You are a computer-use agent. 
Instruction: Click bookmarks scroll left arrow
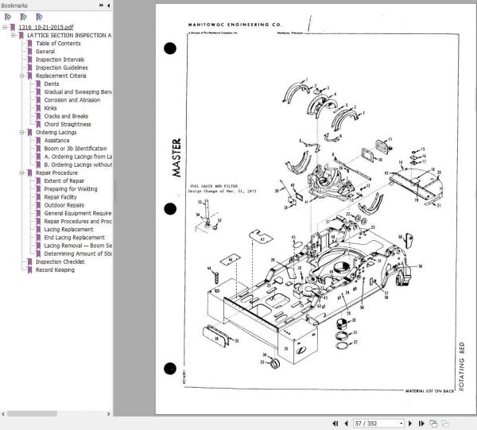click(3, 413)
